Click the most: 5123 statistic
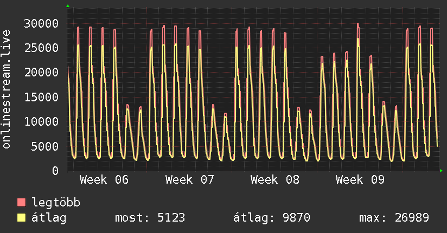The width and height of the screenshot is (447, 233). 150,218
